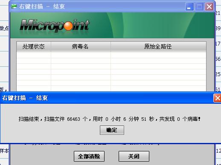The image size is (221, 165).
Task: Click the 全部清除 button
Action: [x=89, y=156]
